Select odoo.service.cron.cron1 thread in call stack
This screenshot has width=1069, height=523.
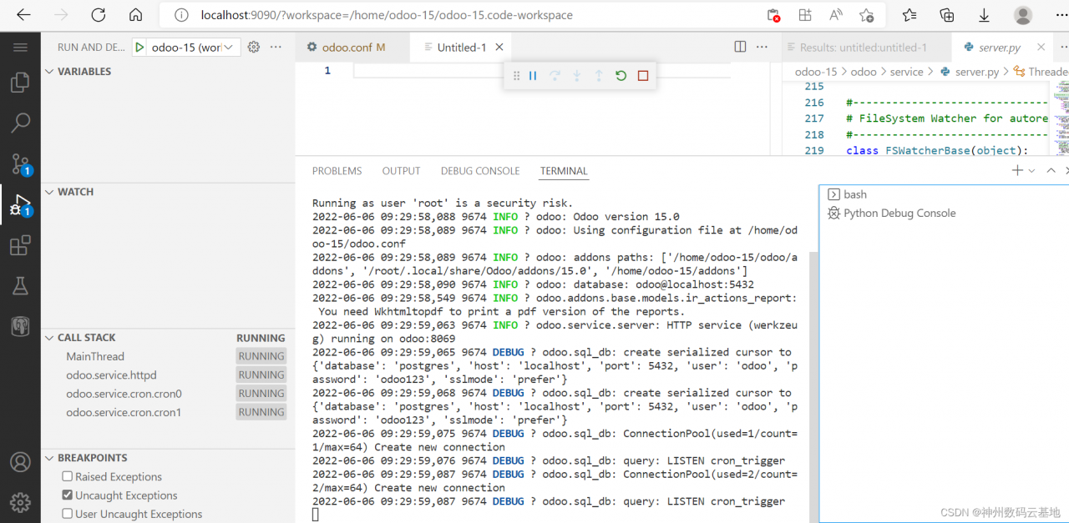pos(166,412)
